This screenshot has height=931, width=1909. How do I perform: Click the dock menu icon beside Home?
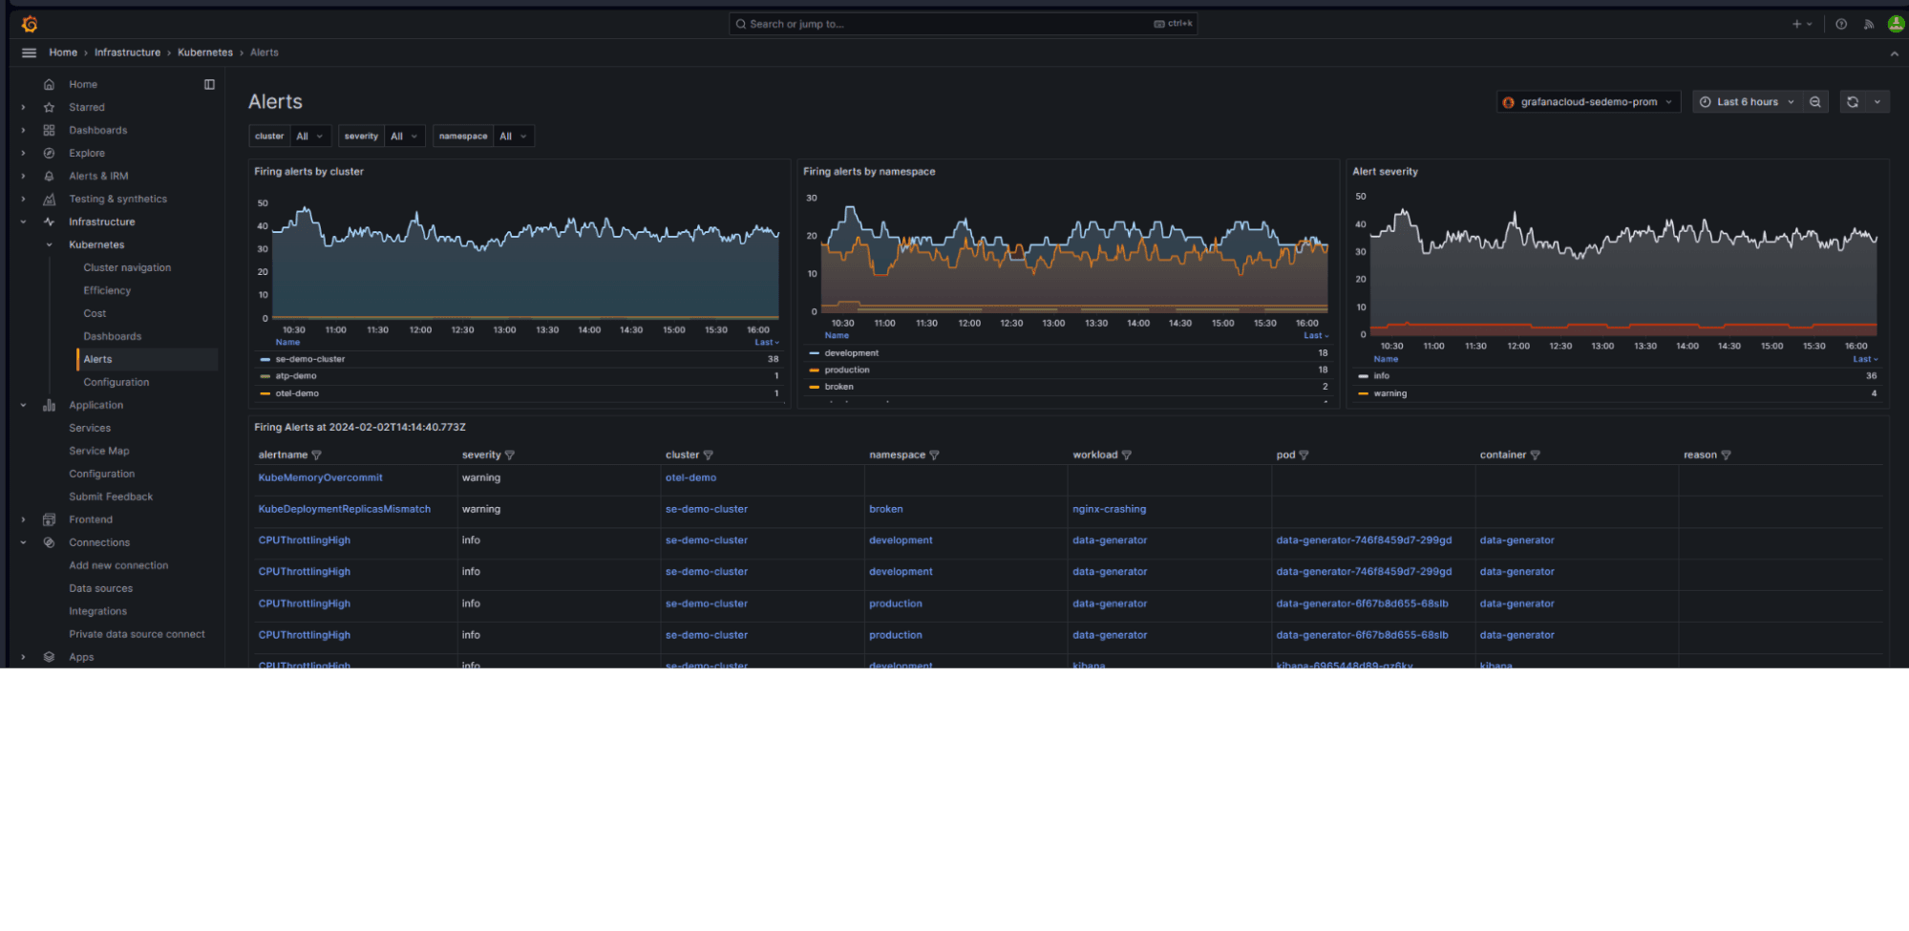(x=209, y=84)
